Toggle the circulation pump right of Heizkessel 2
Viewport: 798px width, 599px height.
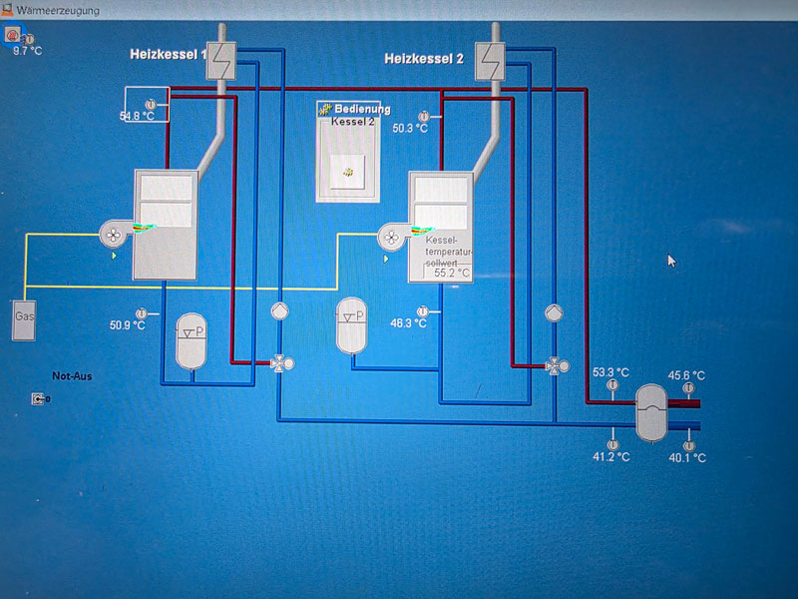point(553,311)
